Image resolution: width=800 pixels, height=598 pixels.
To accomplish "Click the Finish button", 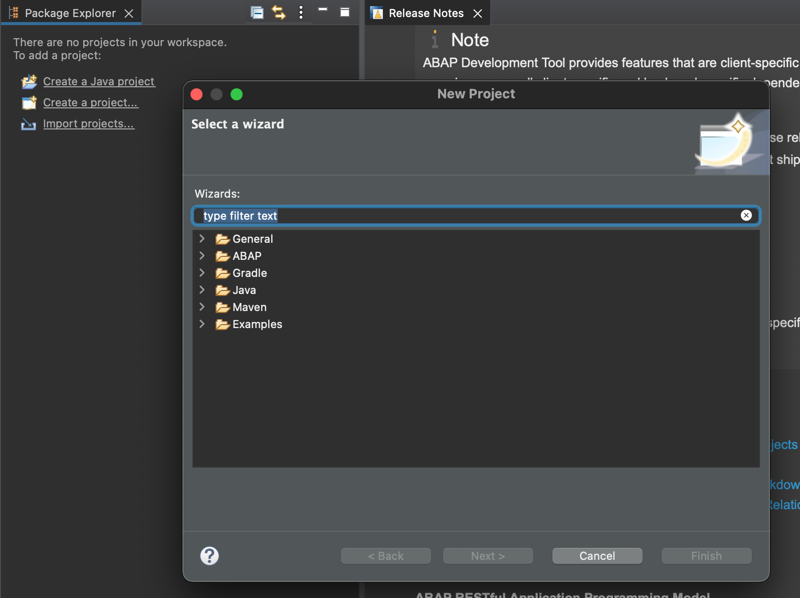I will coord(706,556).
